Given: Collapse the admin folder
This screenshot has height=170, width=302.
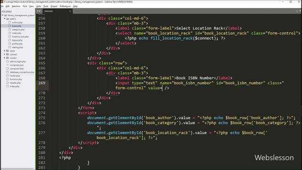Looking at the screenshot, I should click(4, 19).
